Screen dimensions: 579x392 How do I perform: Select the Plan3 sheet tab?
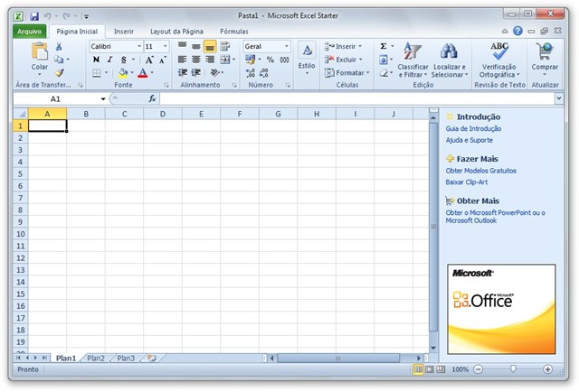126,358
